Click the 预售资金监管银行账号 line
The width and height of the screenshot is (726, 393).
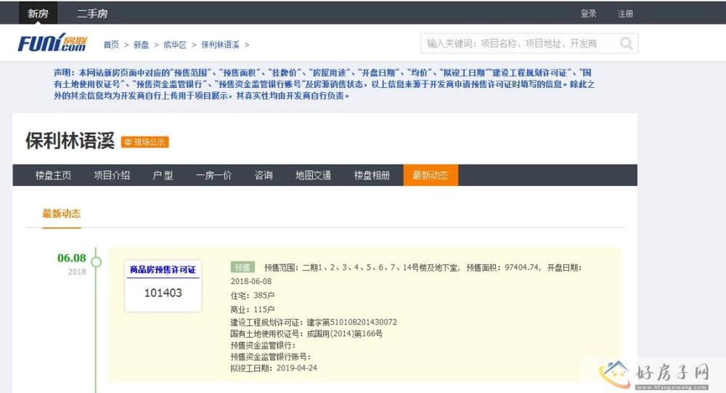[x=270, y=357]
